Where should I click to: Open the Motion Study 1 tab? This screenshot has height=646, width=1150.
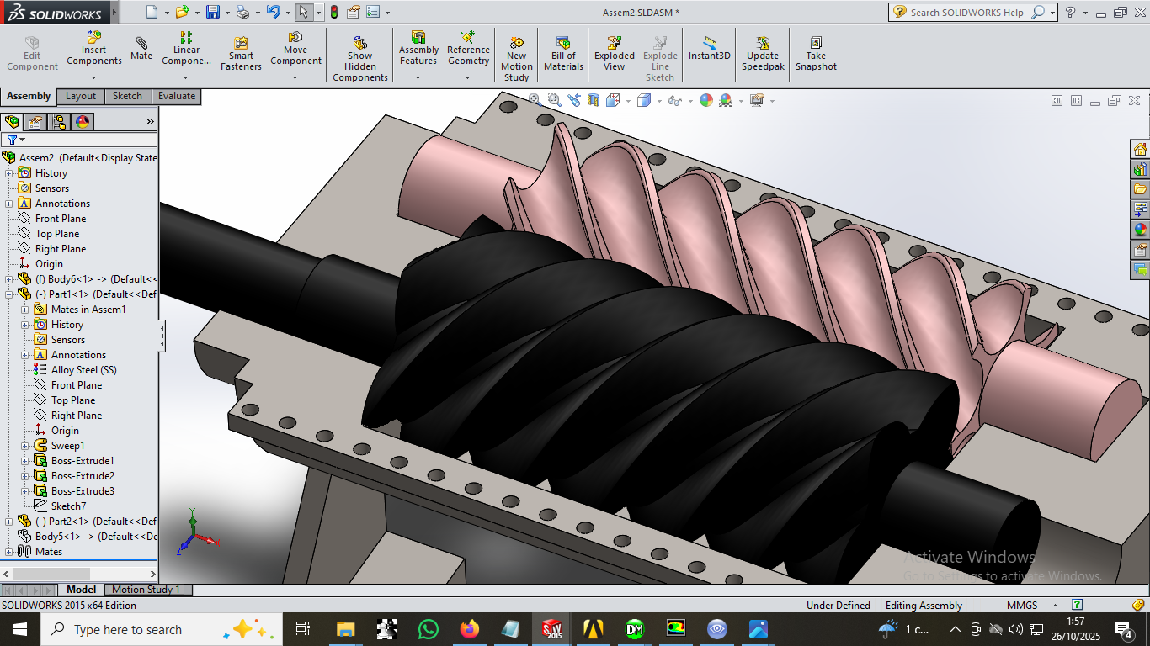pyautogui.click(x=147, y=589)
